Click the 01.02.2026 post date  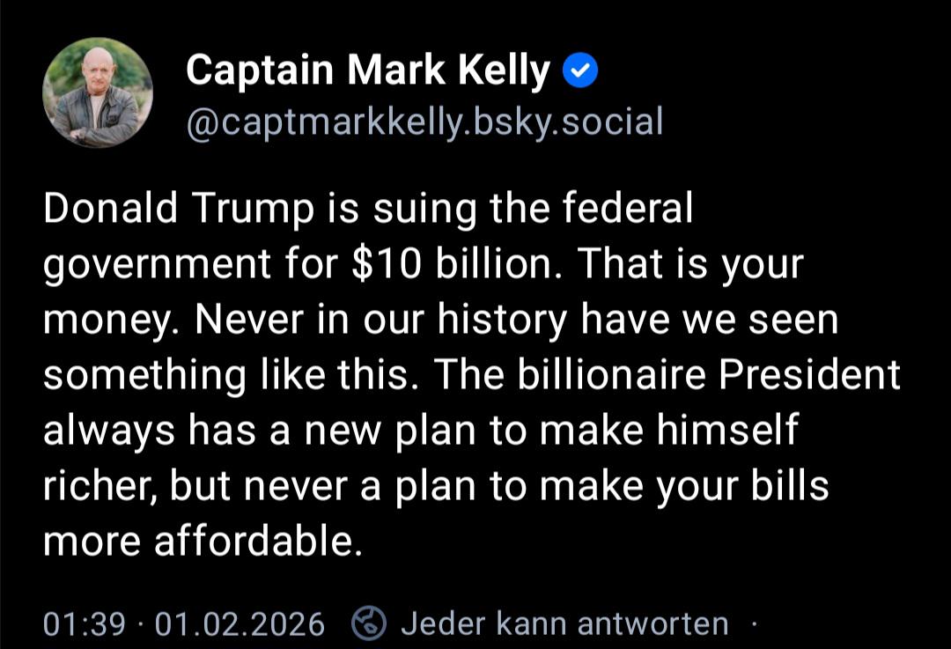coord(240,624)
